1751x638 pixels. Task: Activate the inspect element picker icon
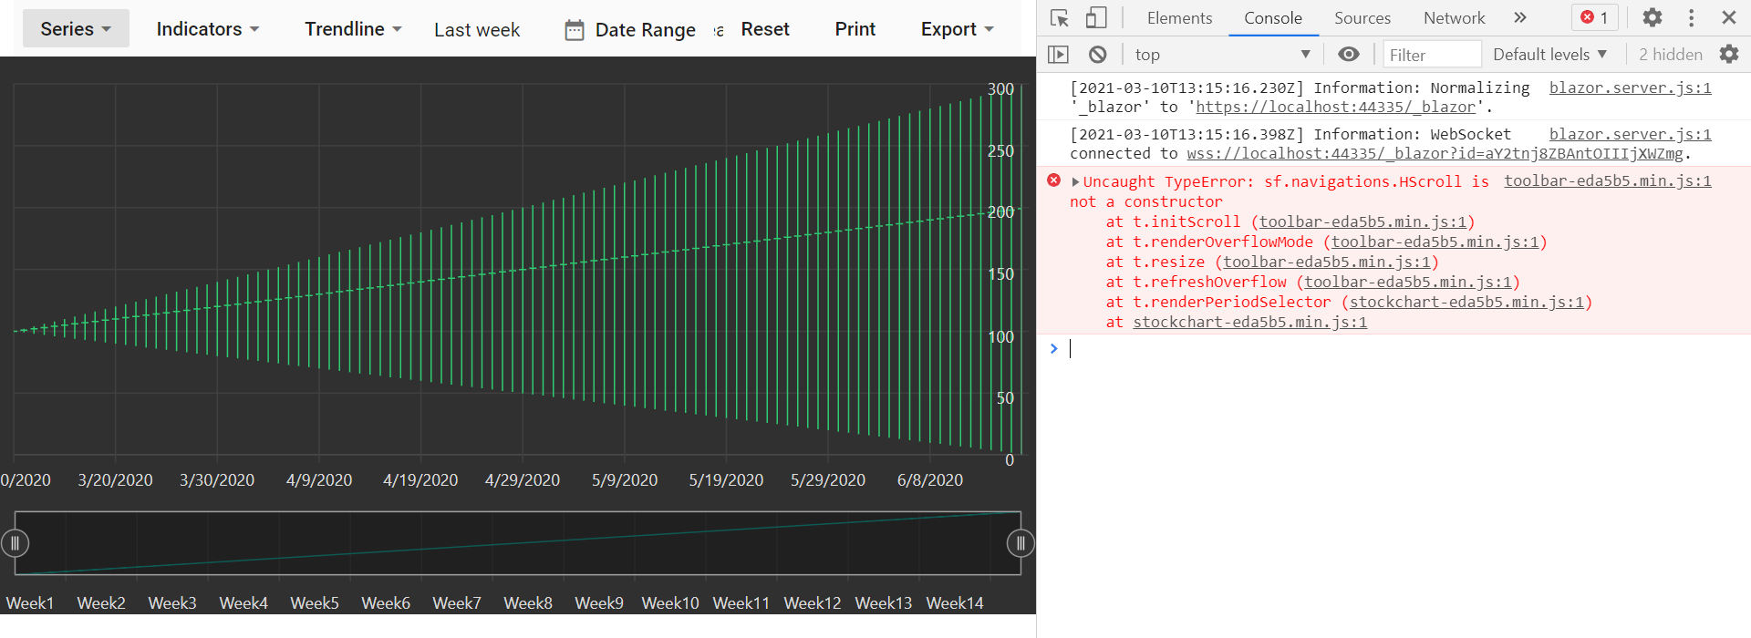(1059, 18)
